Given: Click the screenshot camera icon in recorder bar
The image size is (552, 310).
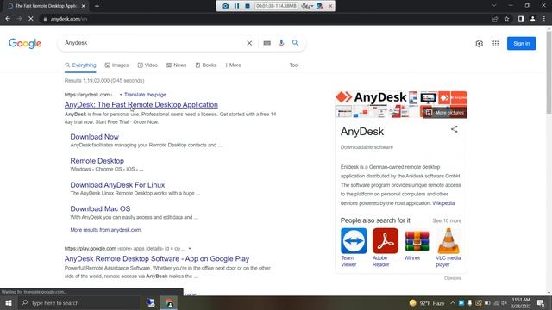Looking at the screenshot, I should coord(225,6).
